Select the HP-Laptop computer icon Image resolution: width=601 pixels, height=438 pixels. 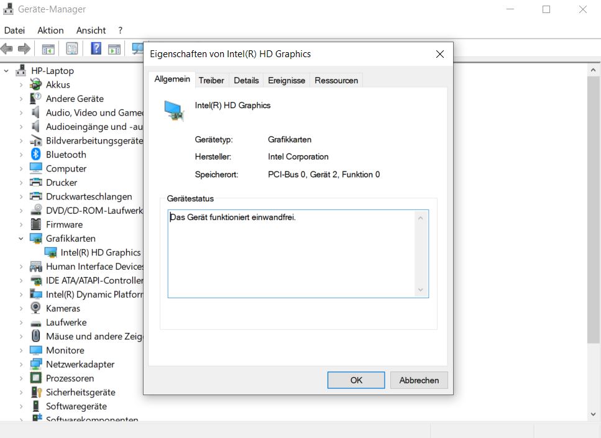[x=21, y=71]
